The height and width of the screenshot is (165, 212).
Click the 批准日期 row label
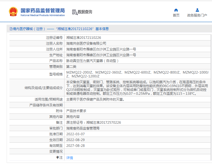tap(56, 134)
